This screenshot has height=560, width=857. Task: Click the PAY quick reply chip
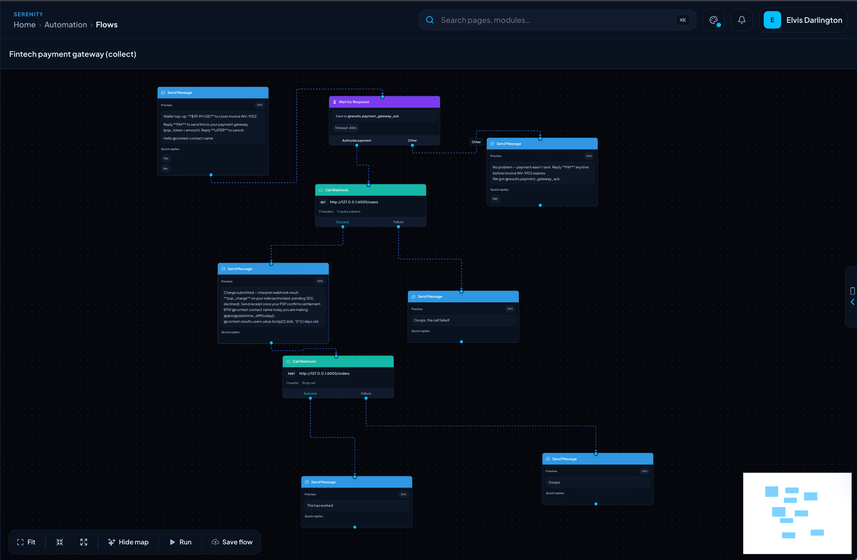(495, 199)
